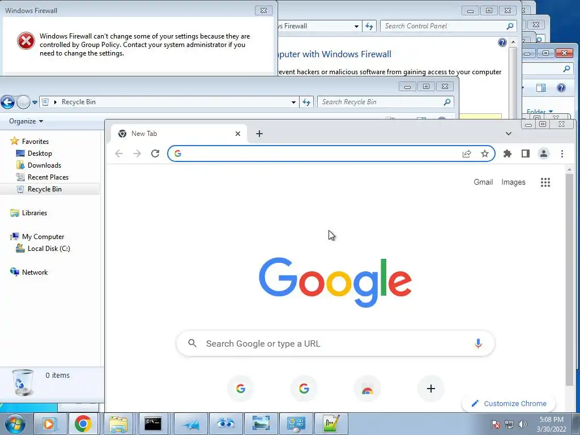The height and width of the screenshot is (435, 580).
Task: Open the first Google shortcut tile
Action: (241, 389)
